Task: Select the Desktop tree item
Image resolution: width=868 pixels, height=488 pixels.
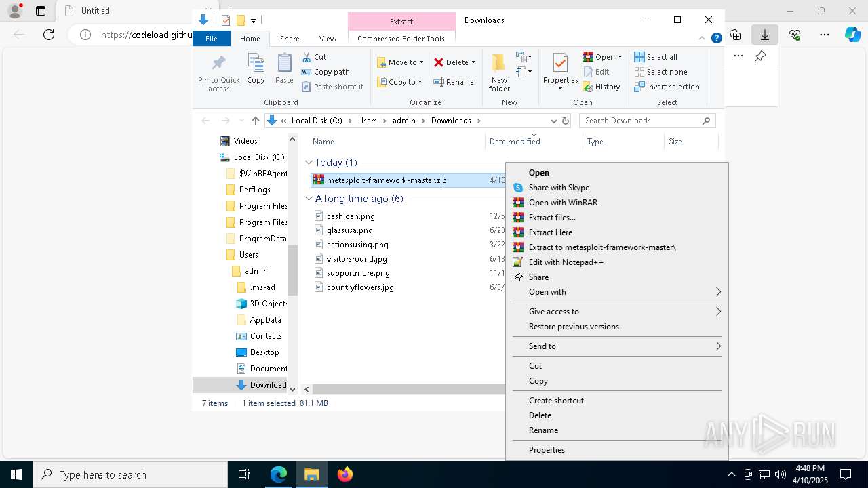Action: 264,352
